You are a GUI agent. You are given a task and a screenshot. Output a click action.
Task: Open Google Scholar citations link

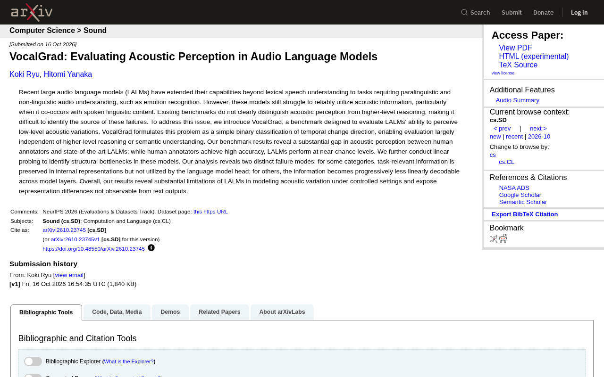coord(520,195)
